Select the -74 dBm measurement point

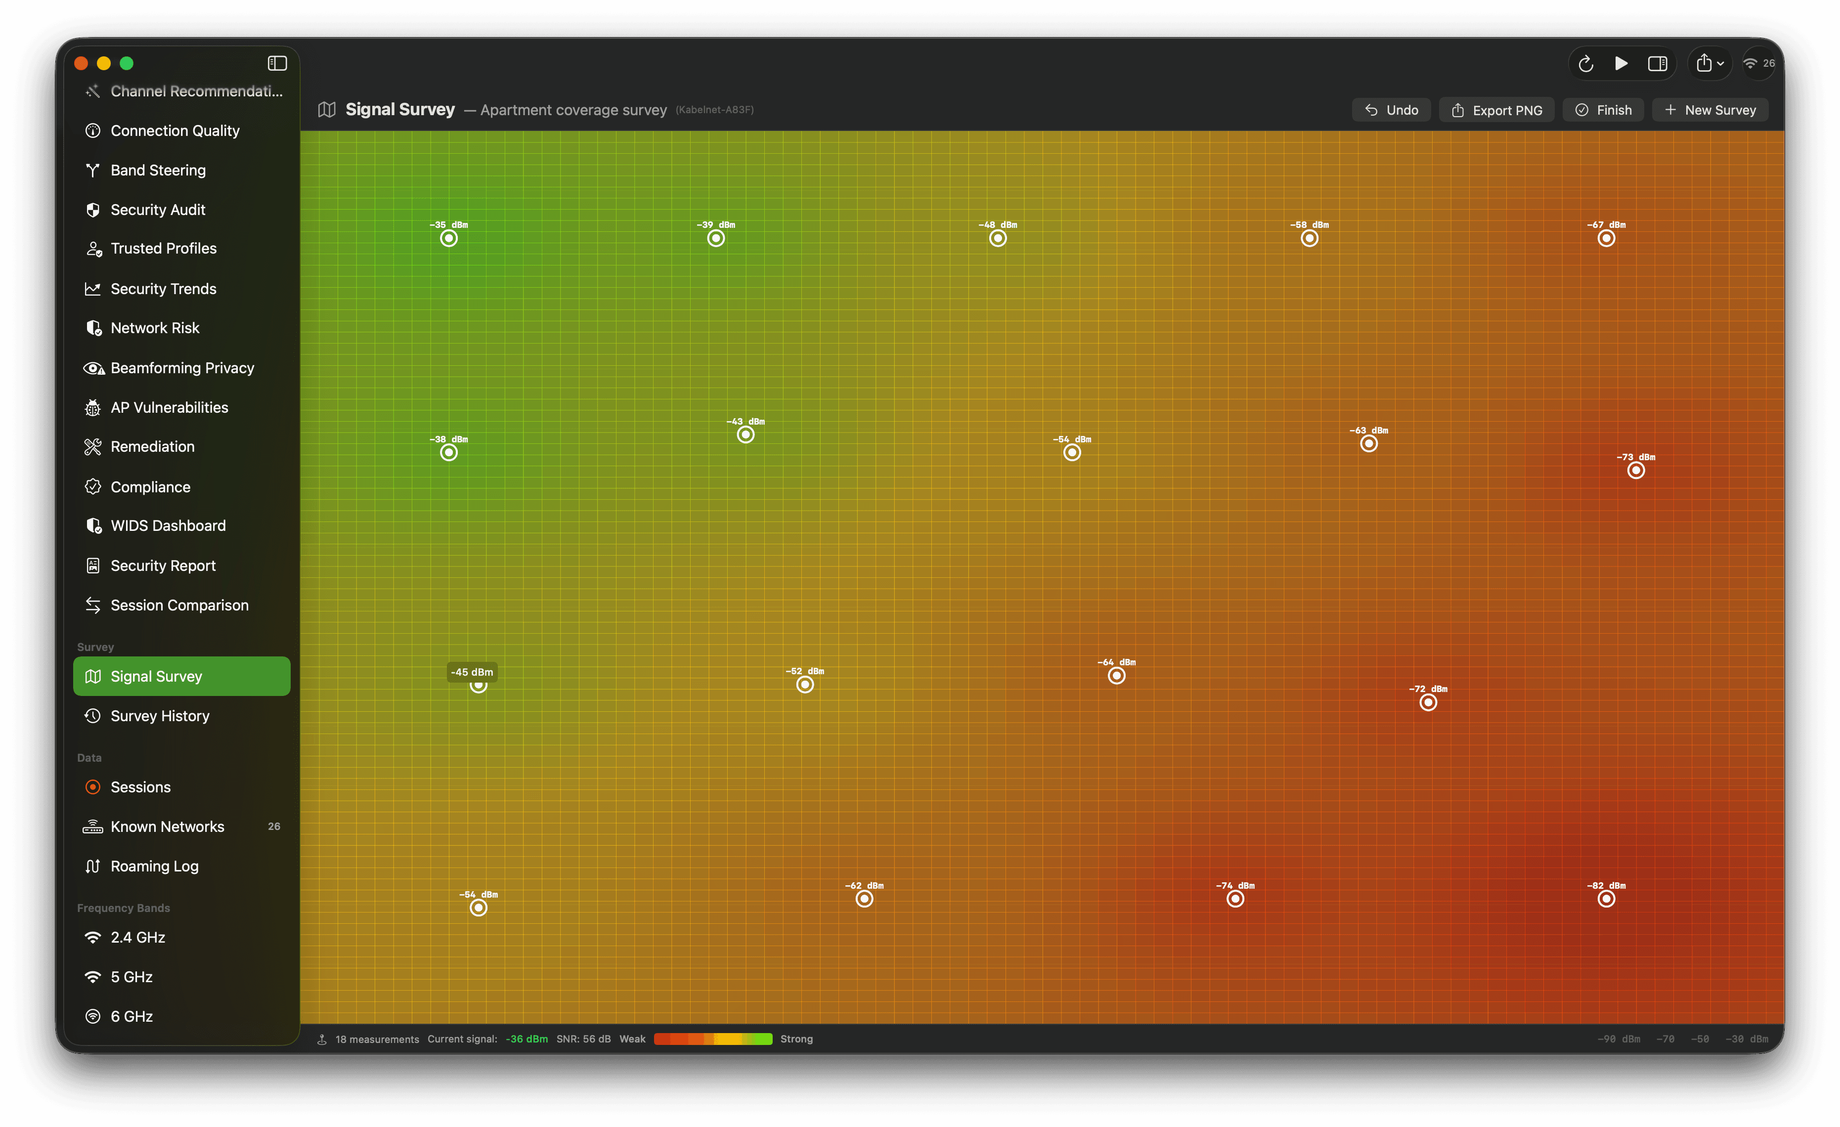pyautogui.click(x=1236, y=899)
